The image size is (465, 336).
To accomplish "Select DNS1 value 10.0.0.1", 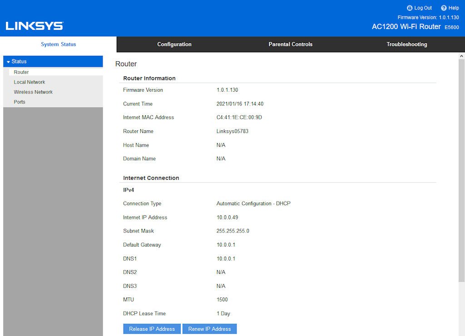I will [x=226, y=259].
